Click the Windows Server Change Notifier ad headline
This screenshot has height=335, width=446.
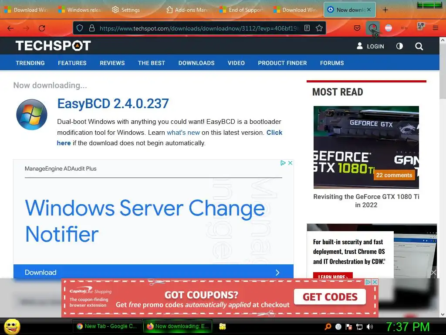145,221
